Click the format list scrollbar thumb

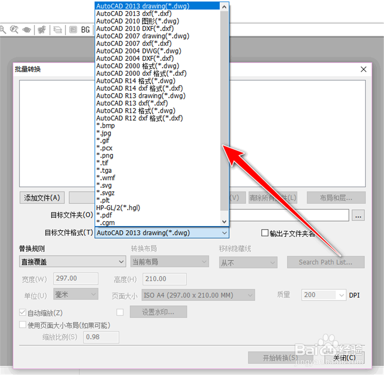click(224, 110)
